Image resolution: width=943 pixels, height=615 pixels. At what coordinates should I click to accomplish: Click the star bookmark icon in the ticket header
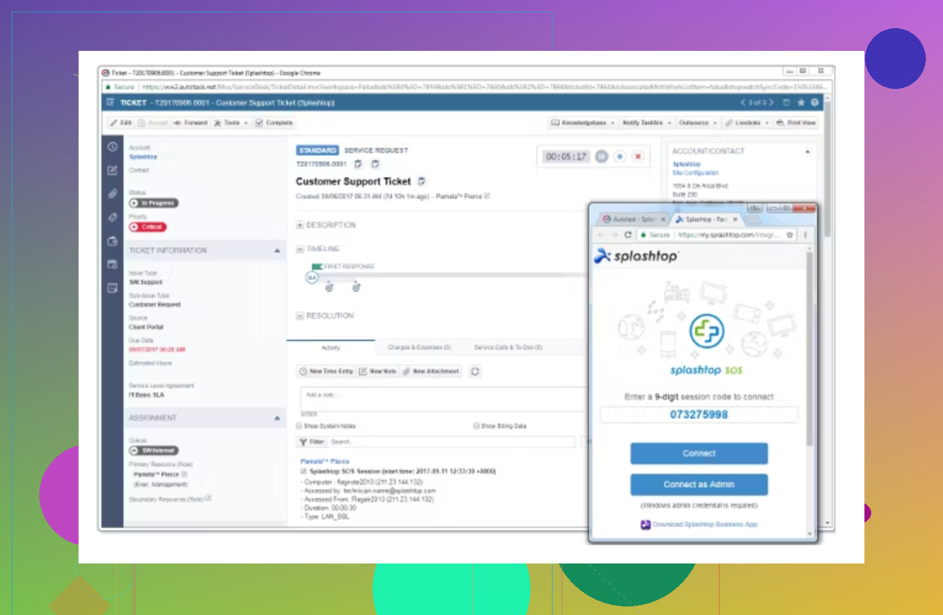[801, 102]
